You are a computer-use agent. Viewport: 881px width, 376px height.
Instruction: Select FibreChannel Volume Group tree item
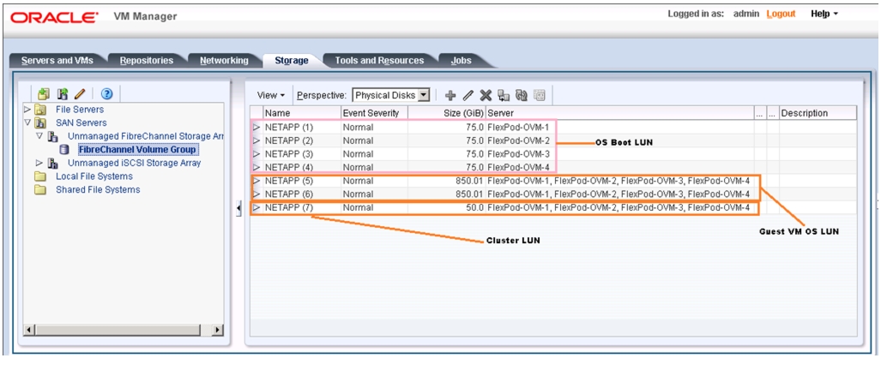(137, 150)
